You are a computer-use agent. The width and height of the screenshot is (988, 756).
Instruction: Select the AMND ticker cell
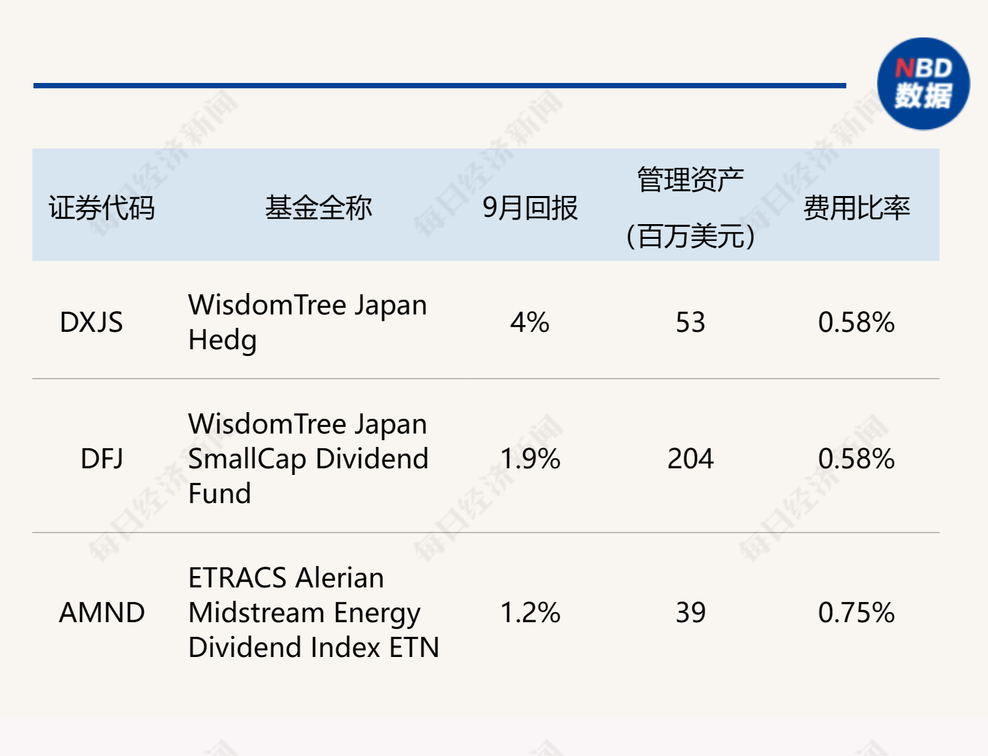102,613
